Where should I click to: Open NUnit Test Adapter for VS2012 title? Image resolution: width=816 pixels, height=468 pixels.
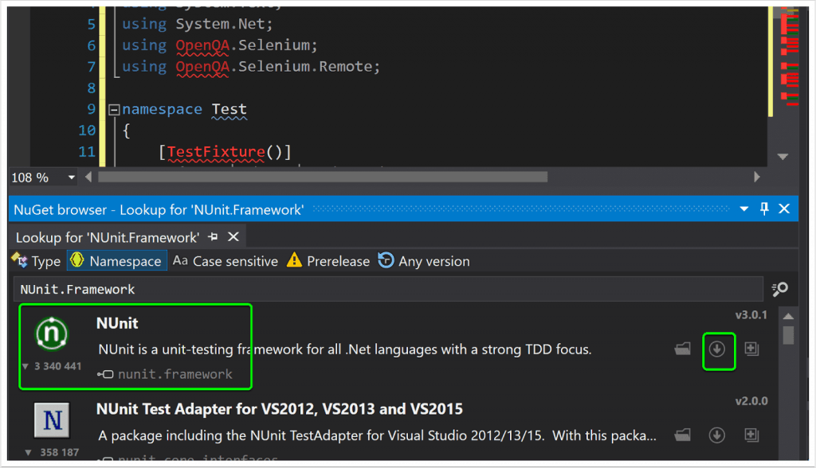coord(280,409)
